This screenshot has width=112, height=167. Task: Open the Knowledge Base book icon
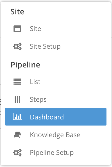[17, 135]
